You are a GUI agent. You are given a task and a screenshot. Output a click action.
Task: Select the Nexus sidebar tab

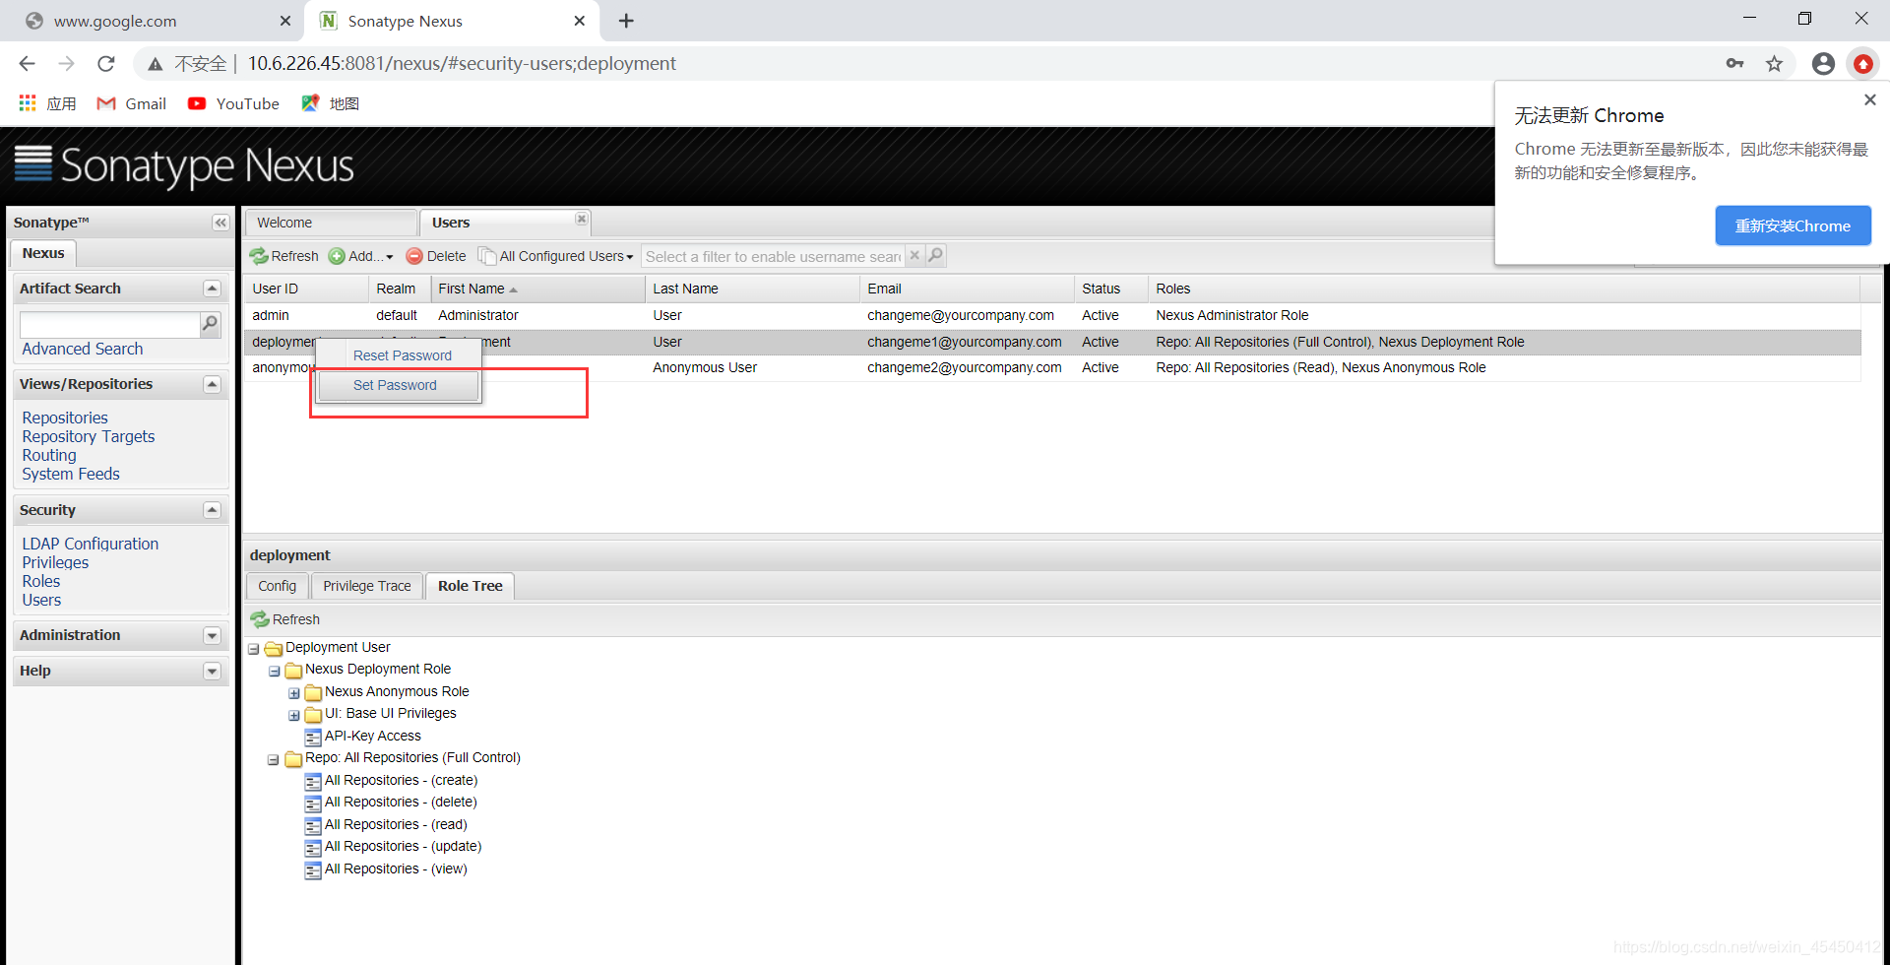[43, 253]
